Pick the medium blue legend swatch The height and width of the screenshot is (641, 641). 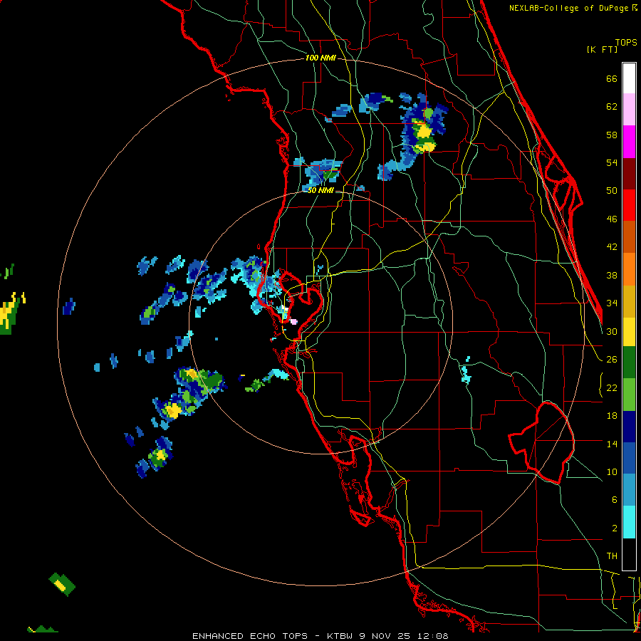click(629, 459)
